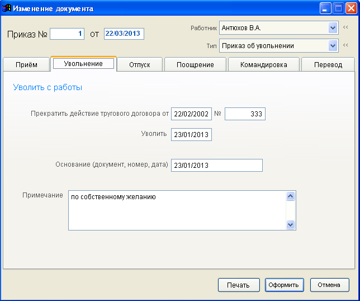Click the Печать button

point(239,285)
